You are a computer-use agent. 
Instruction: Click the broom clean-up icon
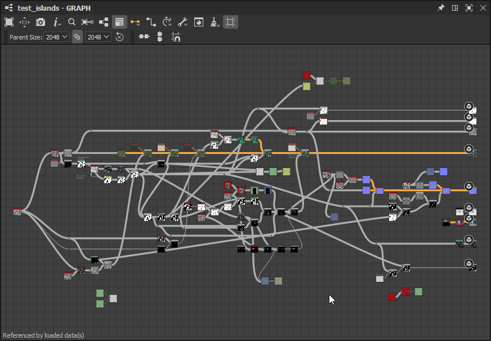pyautogui.click(x=215, y=22)
